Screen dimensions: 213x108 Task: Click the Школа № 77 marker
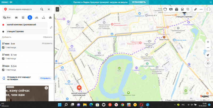[x=99, y=53]
